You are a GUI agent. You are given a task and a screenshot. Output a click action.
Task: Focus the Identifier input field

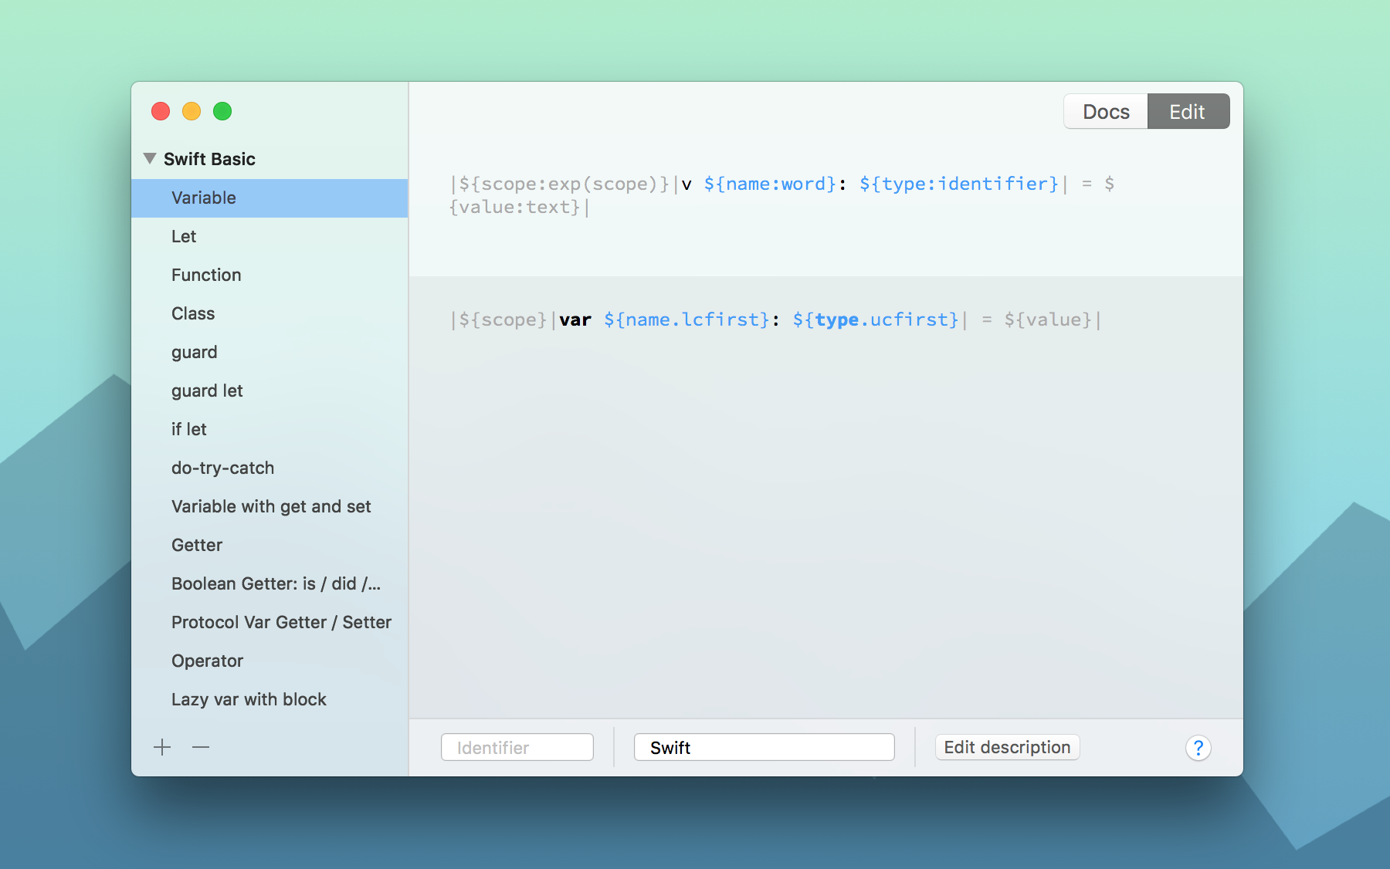click(x=517, y=747)
